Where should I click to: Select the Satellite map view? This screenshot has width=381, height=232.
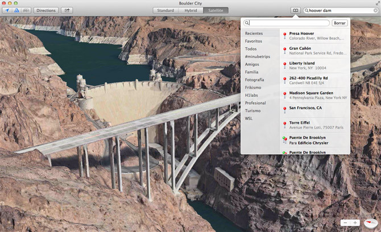point(216,10)
